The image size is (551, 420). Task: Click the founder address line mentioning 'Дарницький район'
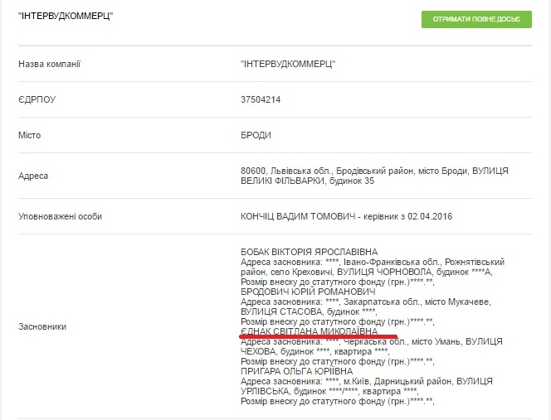365,381
